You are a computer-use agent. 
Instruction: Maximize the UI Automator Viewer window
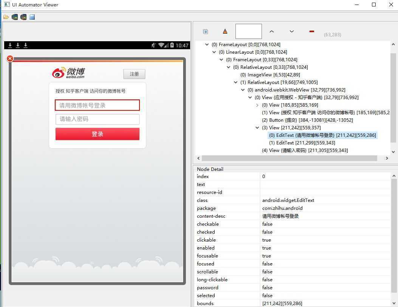coord(374,5)
